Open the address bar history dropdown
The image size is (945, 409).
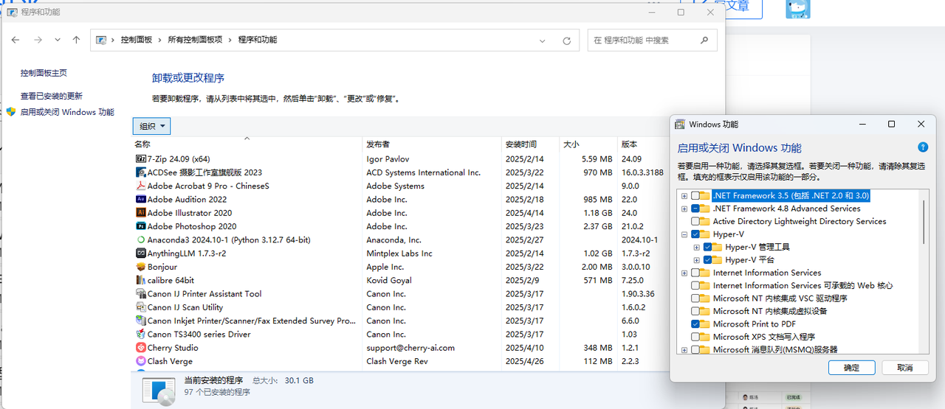[x=543, y=41]
